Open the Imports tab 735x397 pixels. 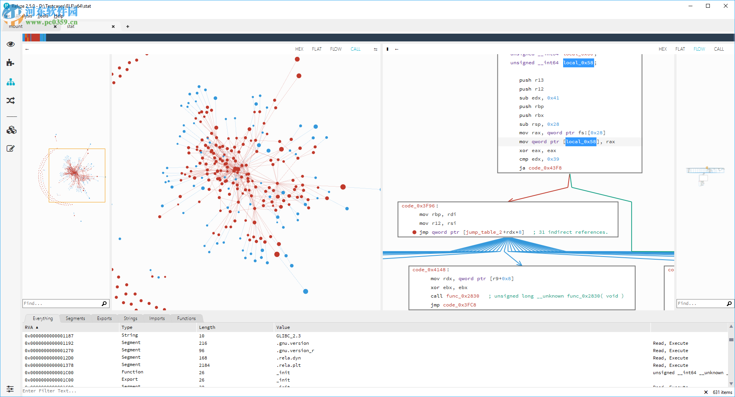(x=157, y=318)
